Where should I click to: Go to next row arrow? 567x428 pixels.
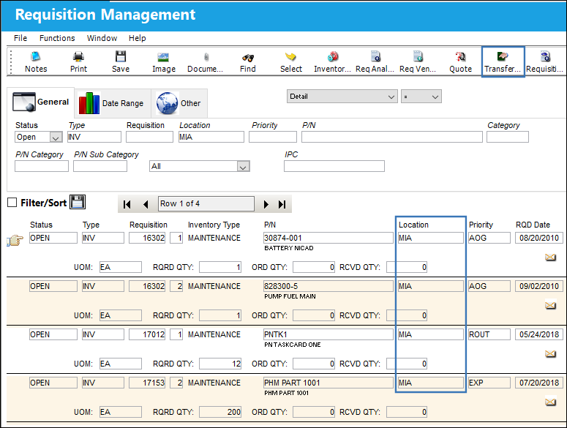pos(266,204)
